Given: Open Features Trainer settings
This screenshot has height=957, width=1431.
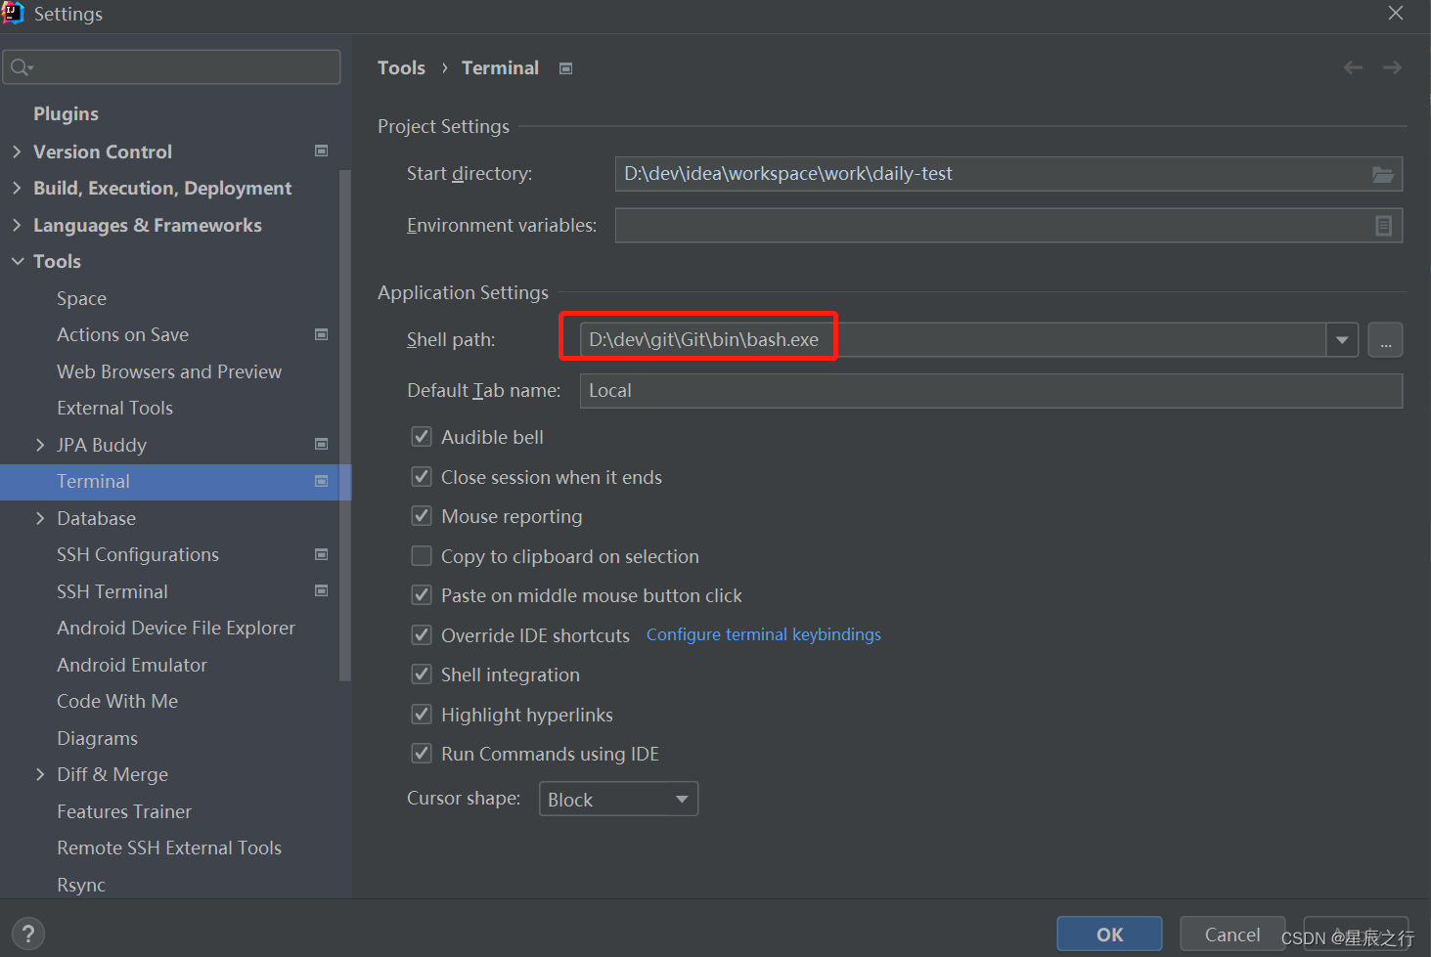Looking at the screenshot, I should pos(124,811).
